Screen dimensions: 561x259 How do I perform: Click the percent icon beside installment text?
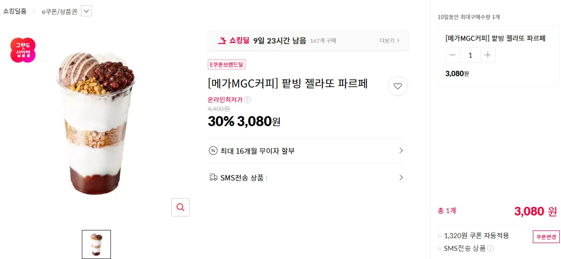[213, 151]
